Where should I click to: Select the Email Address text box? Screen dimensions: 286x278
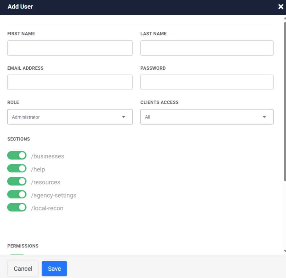click(70, 82)
